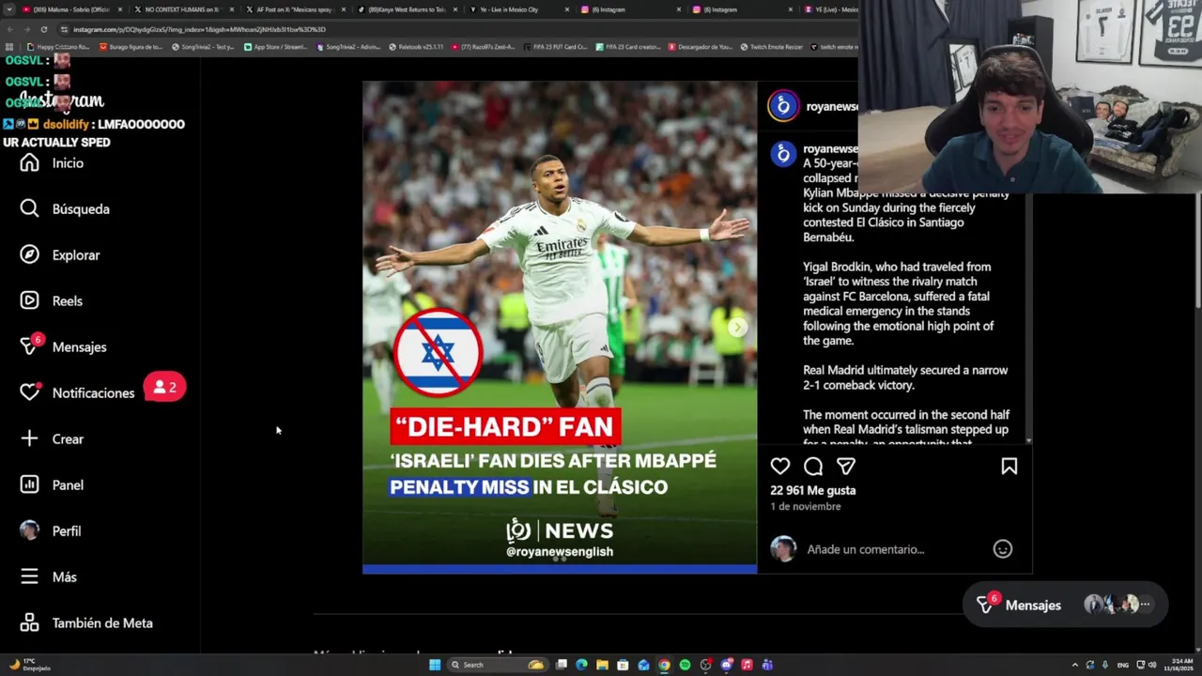
Task: Open Microsoft Teams in taskbar
Action: tap(767, 665)
